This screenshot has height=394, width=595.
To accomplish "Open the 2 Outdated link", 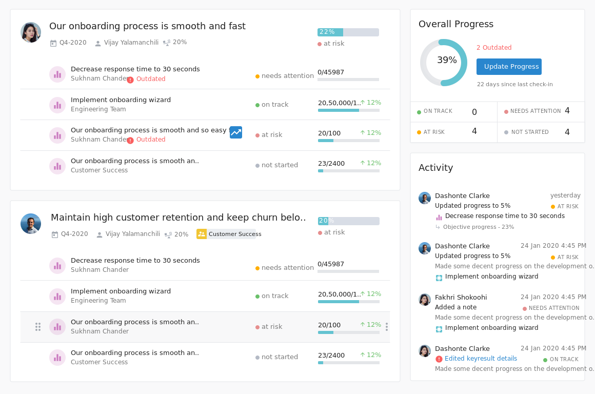I will click(494, 48).
